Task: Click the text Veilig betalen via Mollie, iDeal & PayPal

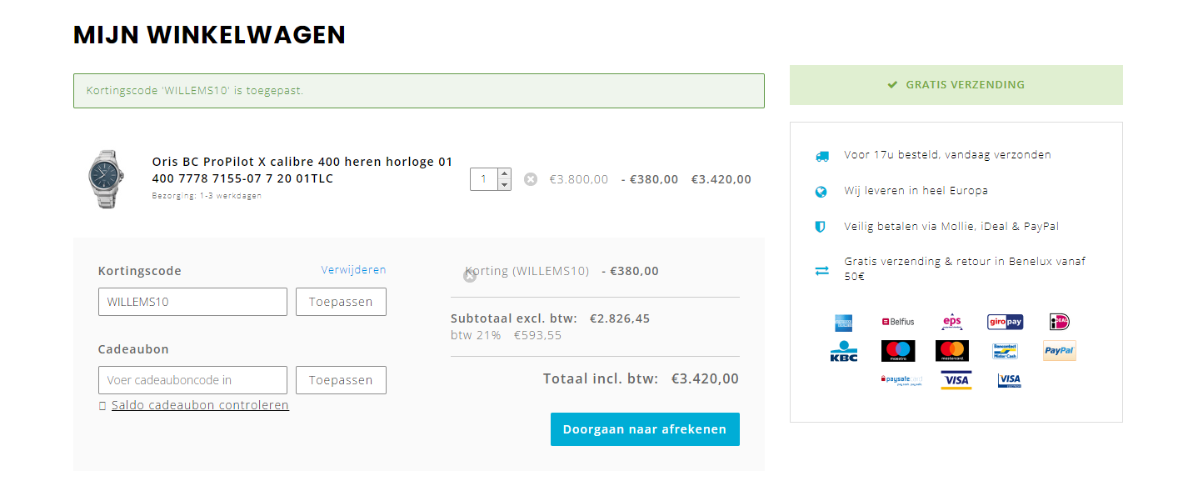Action: point(952,227)
